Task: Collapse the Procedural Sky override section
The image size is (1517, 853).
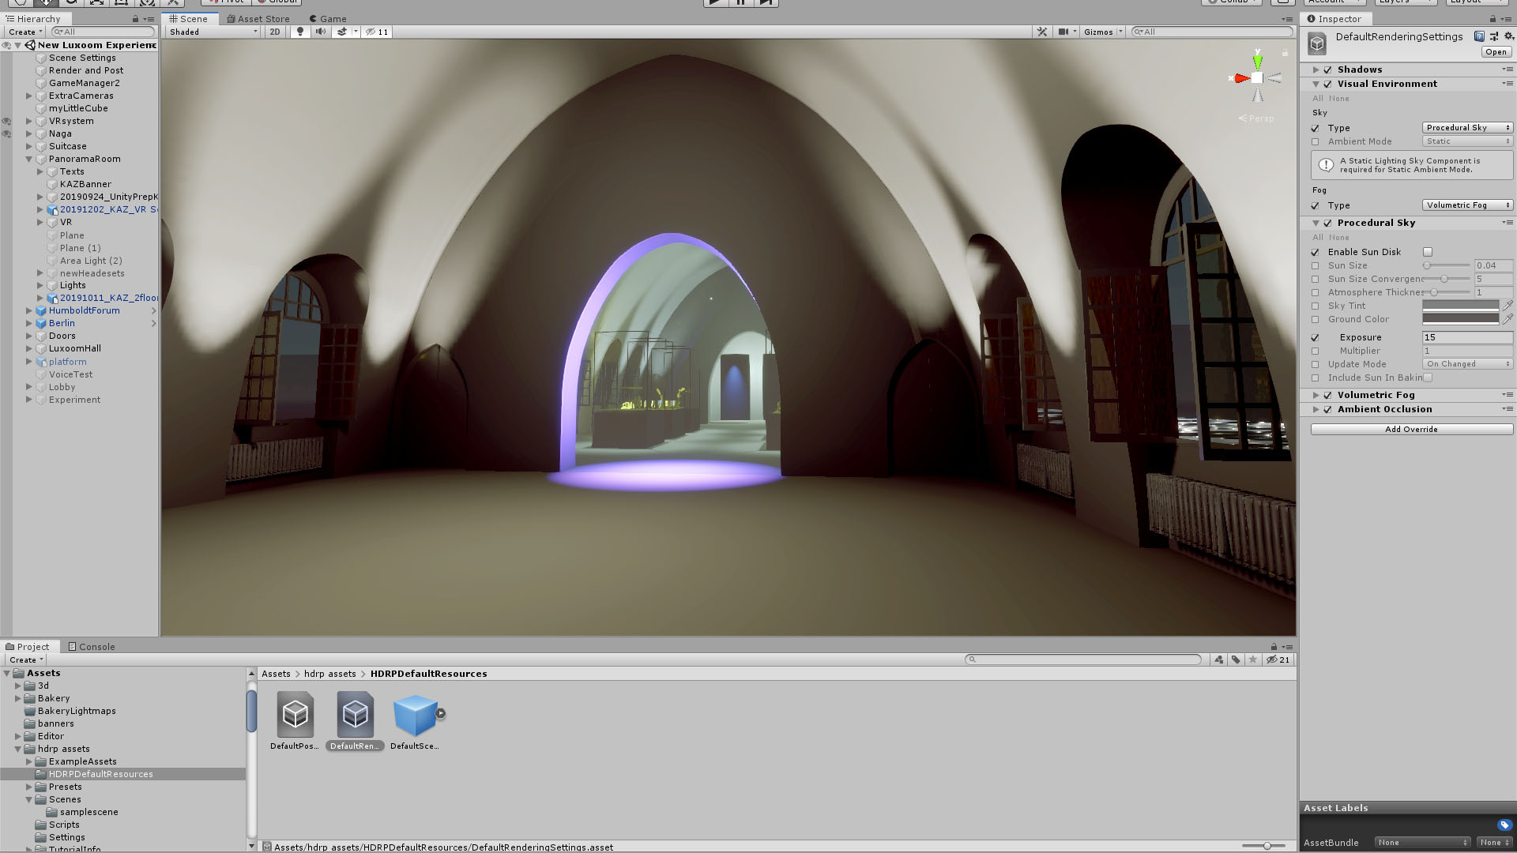Action: pyautogui.click(x=1316, y=223)
